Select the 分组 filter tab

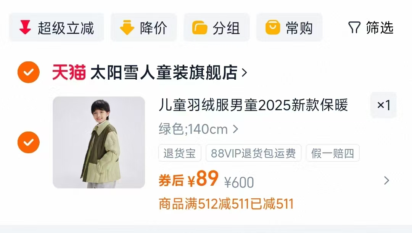pos(217,27)
